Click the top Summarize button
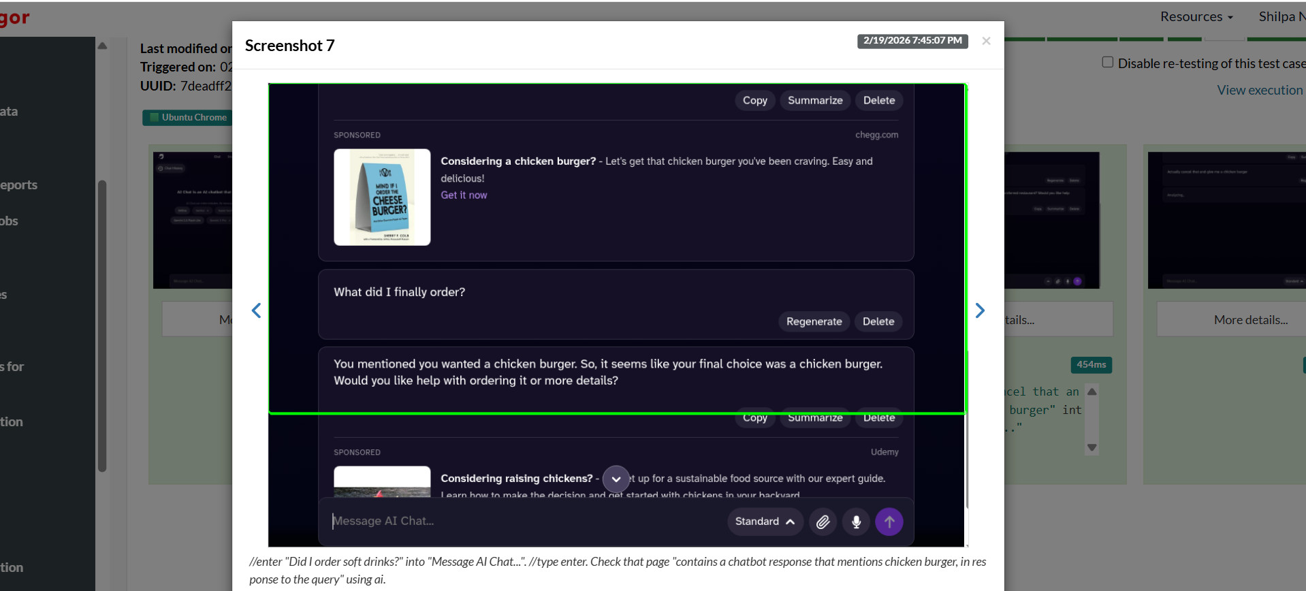The image size is (1306, 591). click(814, 100)
